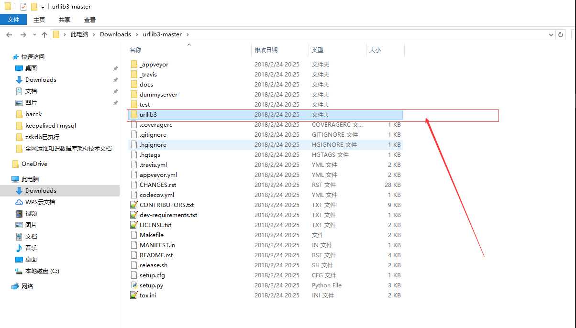
Task: Sort by 修改日期 column header
Action: tap(266, 50)
